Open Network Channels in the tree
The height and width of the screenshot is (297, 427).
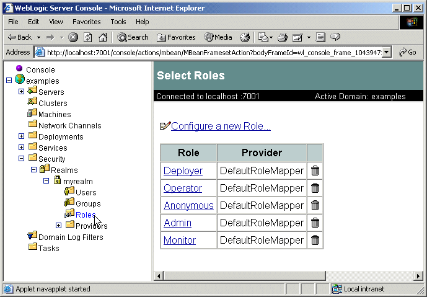[x=69, y=126]
